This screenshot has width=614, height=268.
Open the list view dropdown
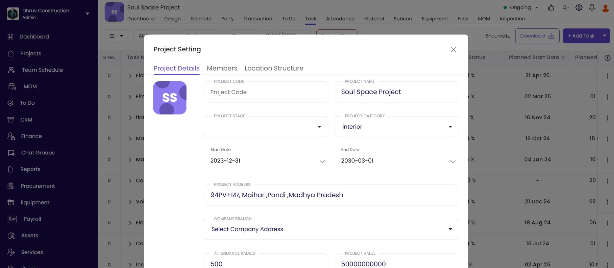point(116,36)
